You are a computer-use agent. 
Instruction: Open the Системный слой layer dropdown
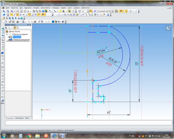coord(112,11)
